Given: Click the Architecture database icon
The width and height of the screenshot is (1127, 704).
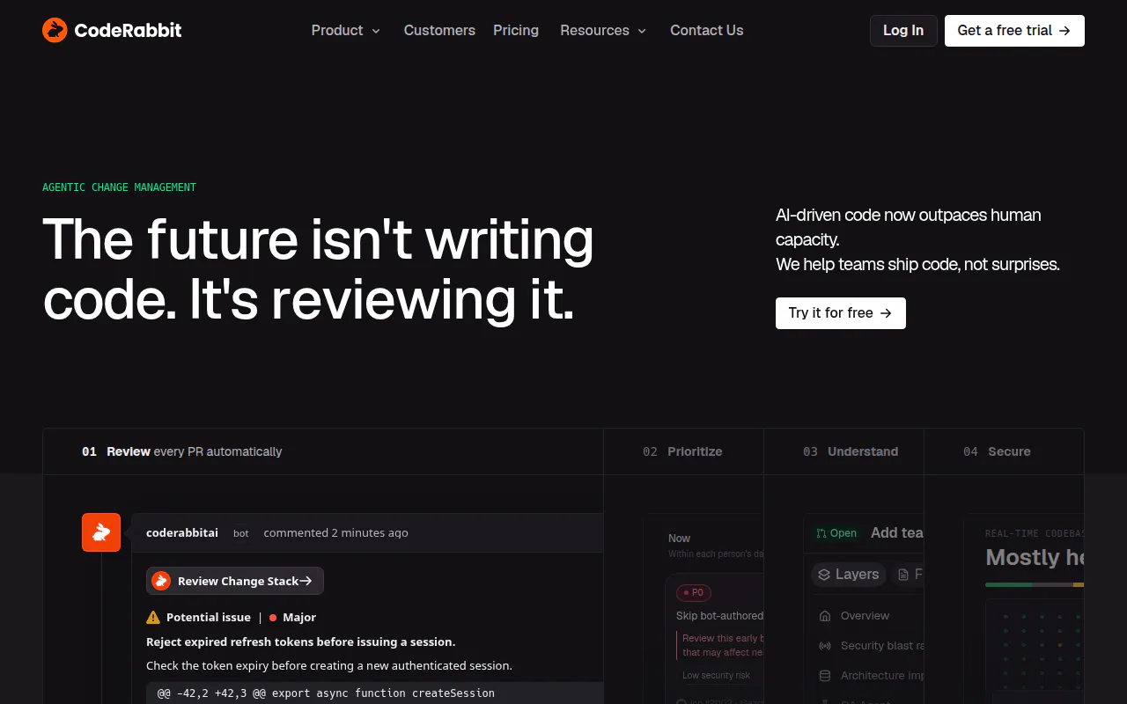Looking at the screenshot, I should click(825, 676).
